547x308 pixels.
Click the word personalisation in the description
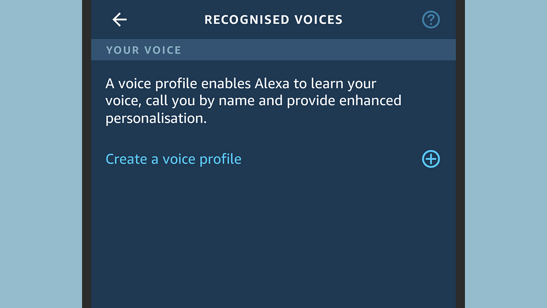[x=156, y=119]
